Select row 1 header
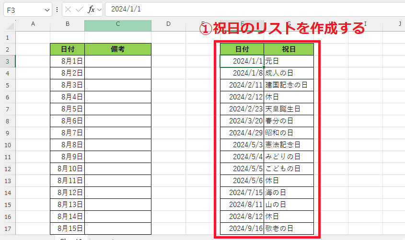405x240 pixels. tap(8, 38)
